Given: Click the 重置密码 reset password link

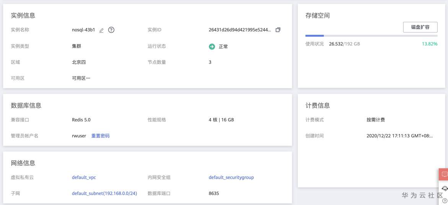Looking at the screenshot, I should click(x=100, y=136).
